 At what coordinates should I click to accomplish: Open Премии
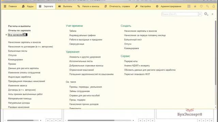(x=12, y=64)
